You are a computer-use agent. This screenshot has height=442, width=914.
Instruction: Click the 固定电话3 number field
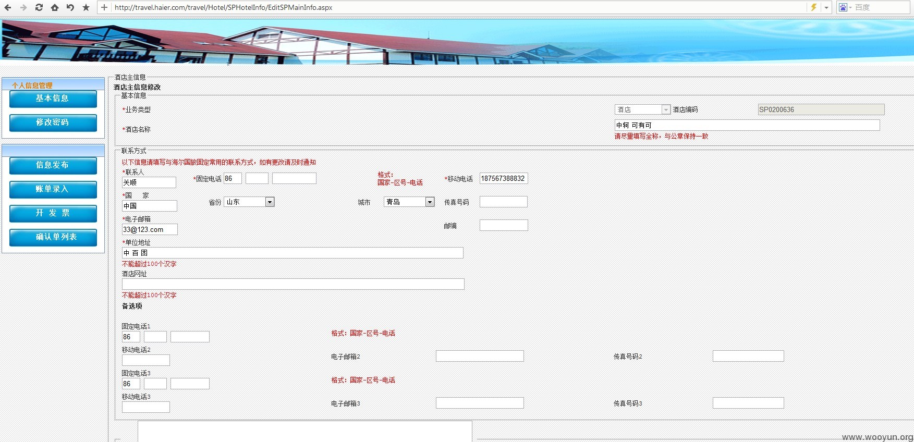[x=190, y=384]
